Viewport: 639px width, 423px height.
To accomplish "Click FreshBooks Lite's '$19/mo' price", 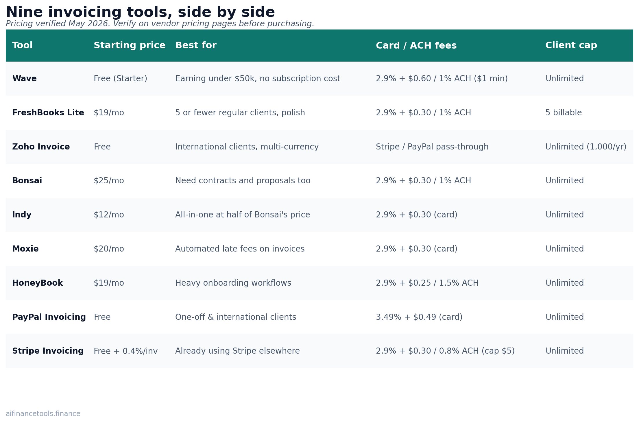I will (x=109, y=113).
